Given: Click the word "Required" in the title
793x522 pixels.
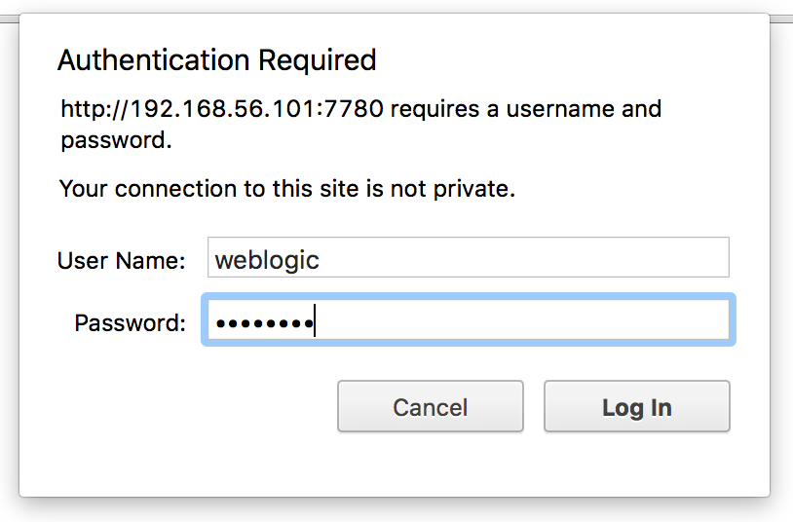Looking at the screenshot, I should coord(317,60).
